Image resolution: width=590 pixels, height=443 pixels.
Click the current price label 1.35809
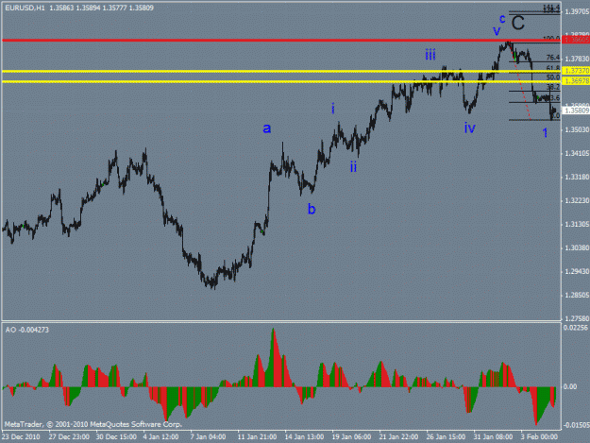tap(576, 111)
